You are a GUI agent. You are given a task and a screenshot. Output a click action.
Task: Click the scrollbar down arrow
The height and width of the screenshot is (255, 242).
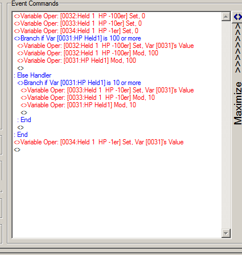[x=226, y=233]
